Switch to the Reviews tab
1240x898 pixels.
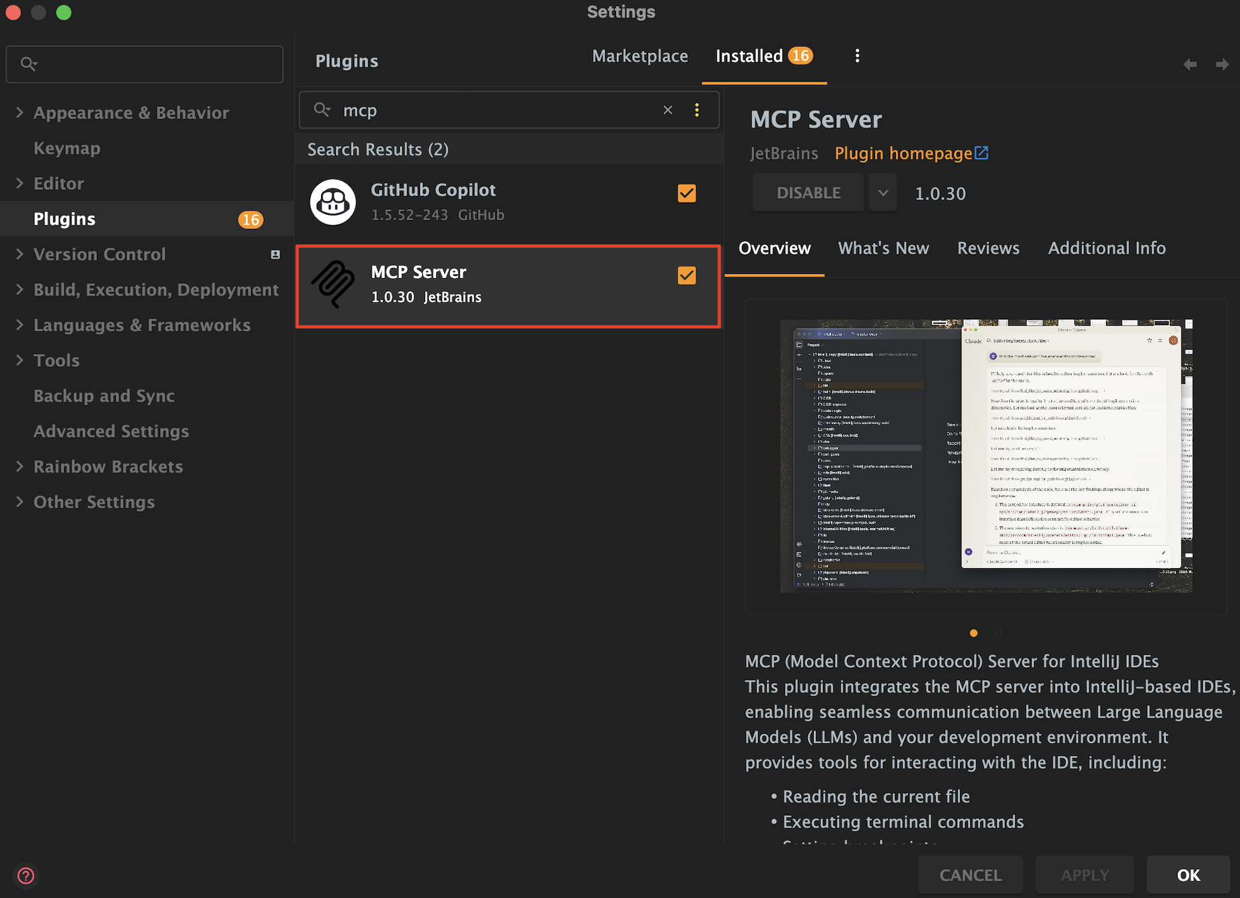[988, 248]
